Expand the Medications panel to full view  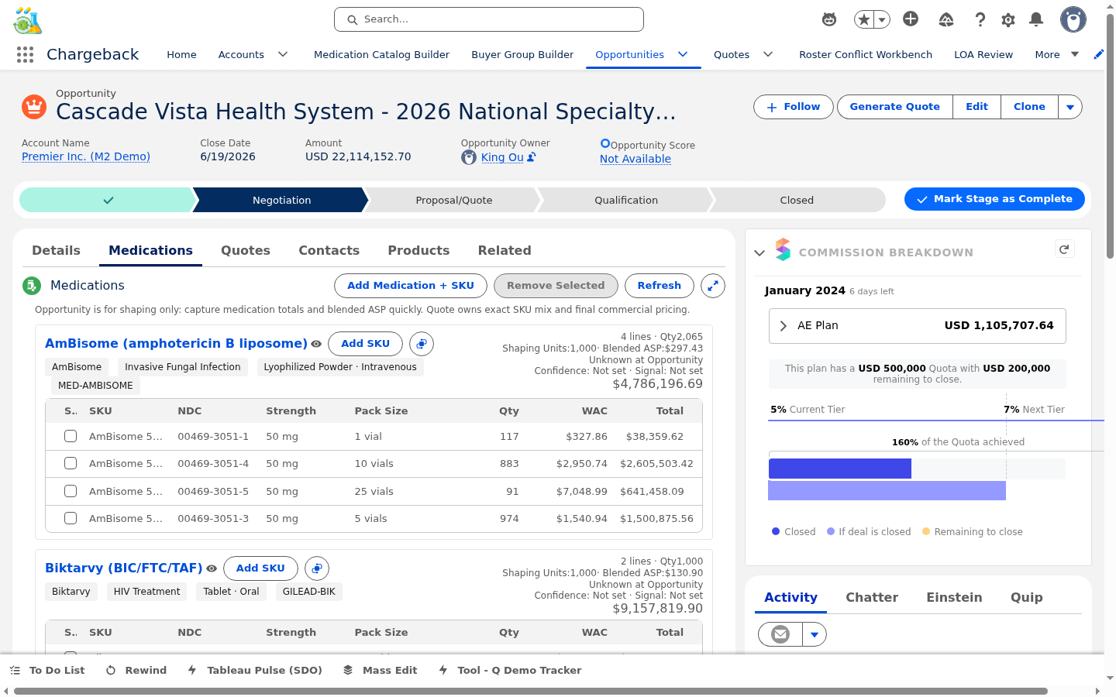click(713, 286)
